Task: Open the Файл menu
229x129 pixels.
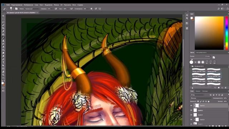Action: click(8, 5)
